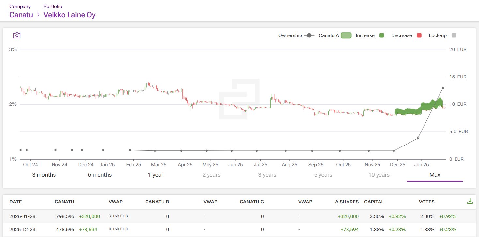Sort by the DATE column header
Screen dimensions: 479x237
pos(15,202)
